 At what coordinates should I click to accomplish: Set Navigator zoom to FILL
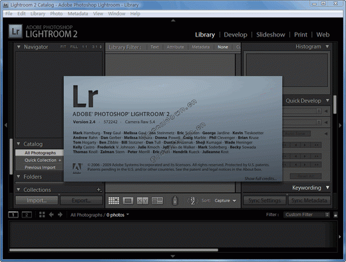74,47
